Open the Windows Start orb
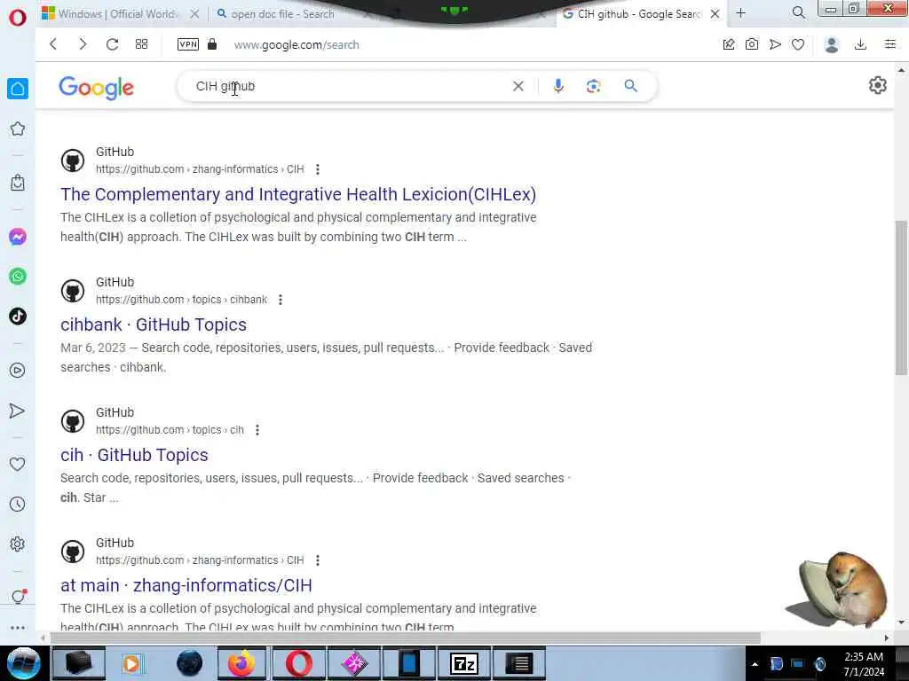 [x=23, y=663]
